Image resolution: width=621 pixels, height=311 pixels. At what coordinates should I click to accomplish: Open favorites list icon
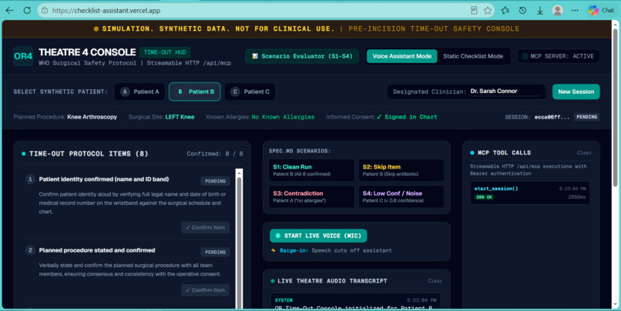505,10
